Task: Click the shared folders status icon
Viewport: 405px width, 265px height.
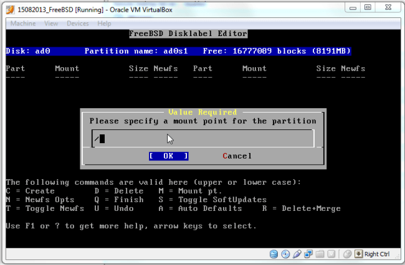Action: (x=319, y=254)
